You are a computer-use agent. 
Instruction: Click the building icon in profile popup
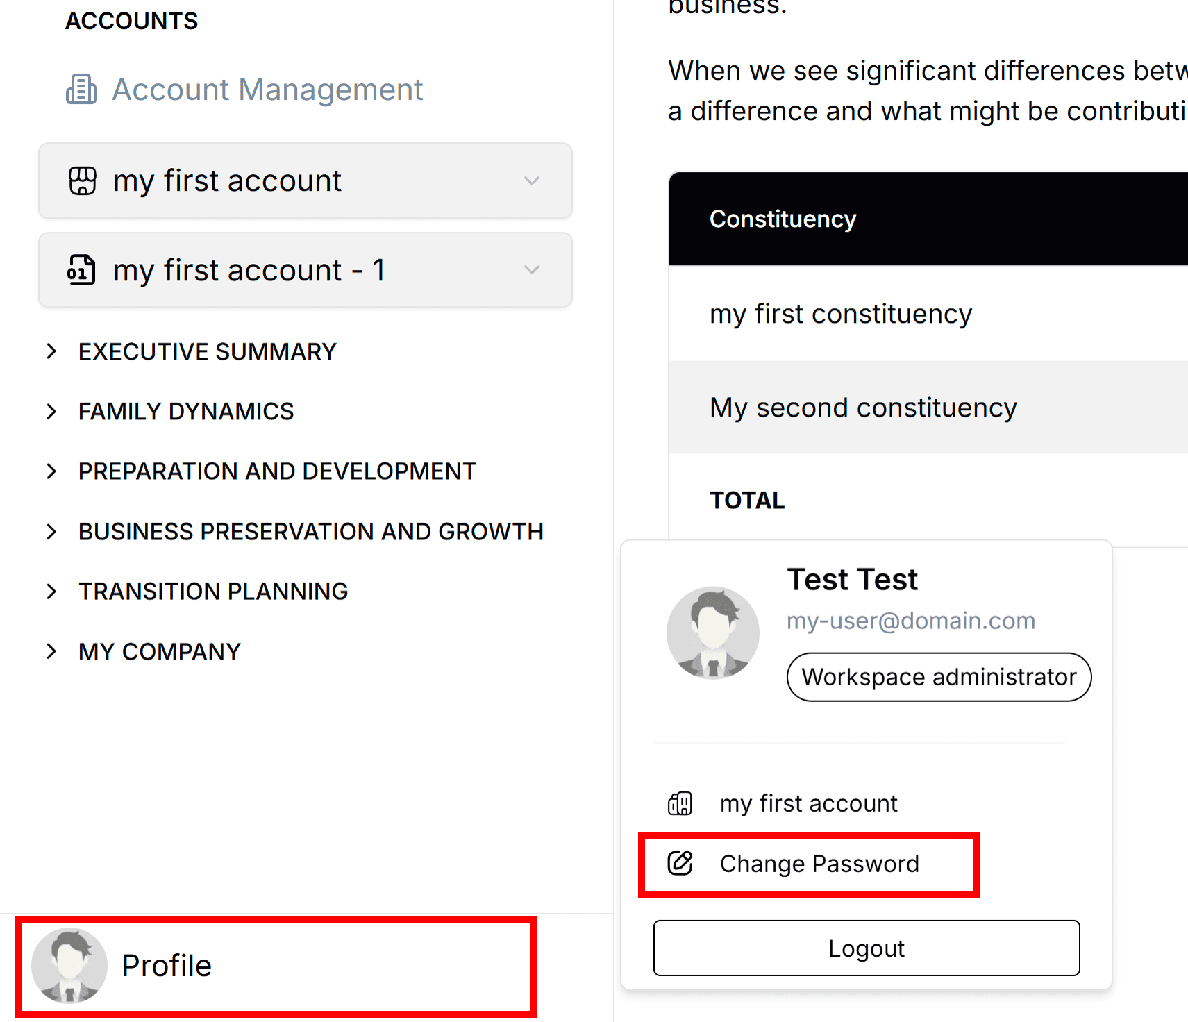[x=680, y=803]
